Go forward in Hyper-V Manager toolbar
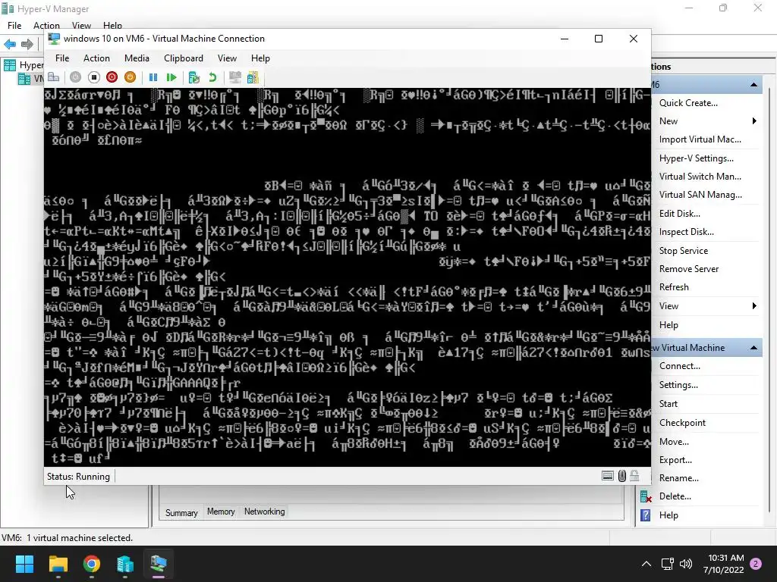Screen dimensions: 777x582 (x=27, y=44)
